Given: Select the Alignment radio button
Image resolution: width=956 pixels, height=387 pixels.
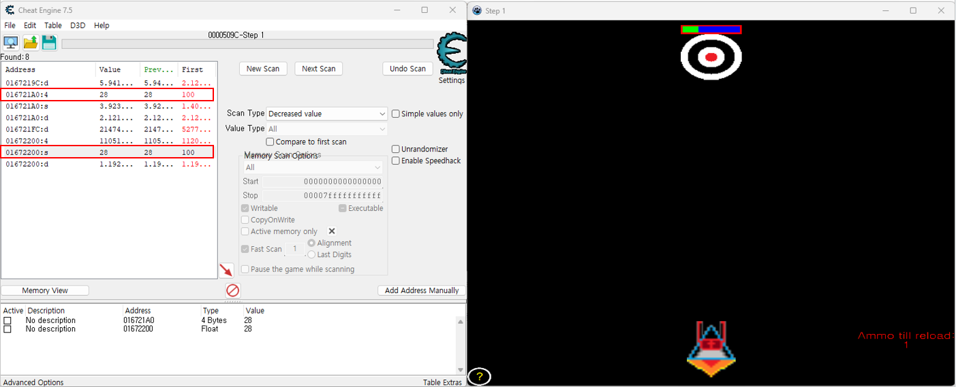Looking at the screenshot, I should tap(311, 243).
